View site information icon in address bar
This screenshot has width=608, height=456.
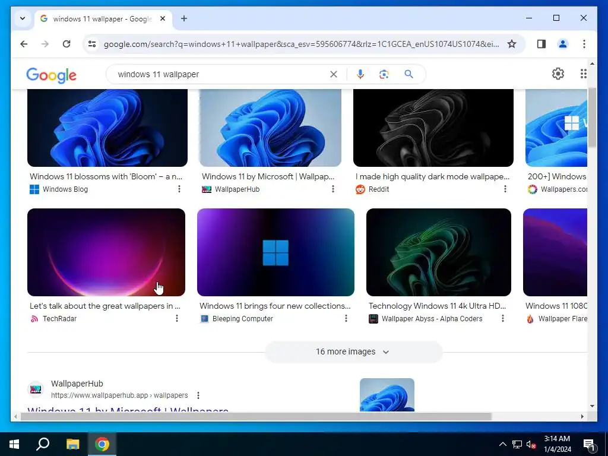coord(92,44)
